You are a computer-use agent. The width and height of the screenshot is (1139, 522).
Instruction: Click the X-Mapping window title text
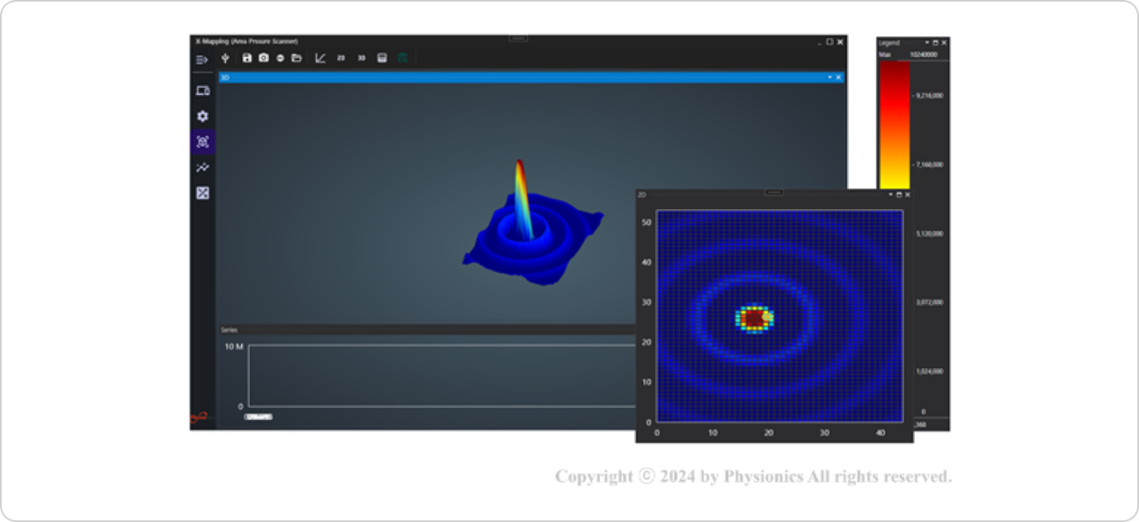tap(246, 42)
